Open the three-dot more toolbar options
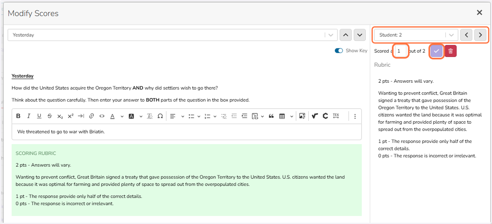 click(355, 116)
